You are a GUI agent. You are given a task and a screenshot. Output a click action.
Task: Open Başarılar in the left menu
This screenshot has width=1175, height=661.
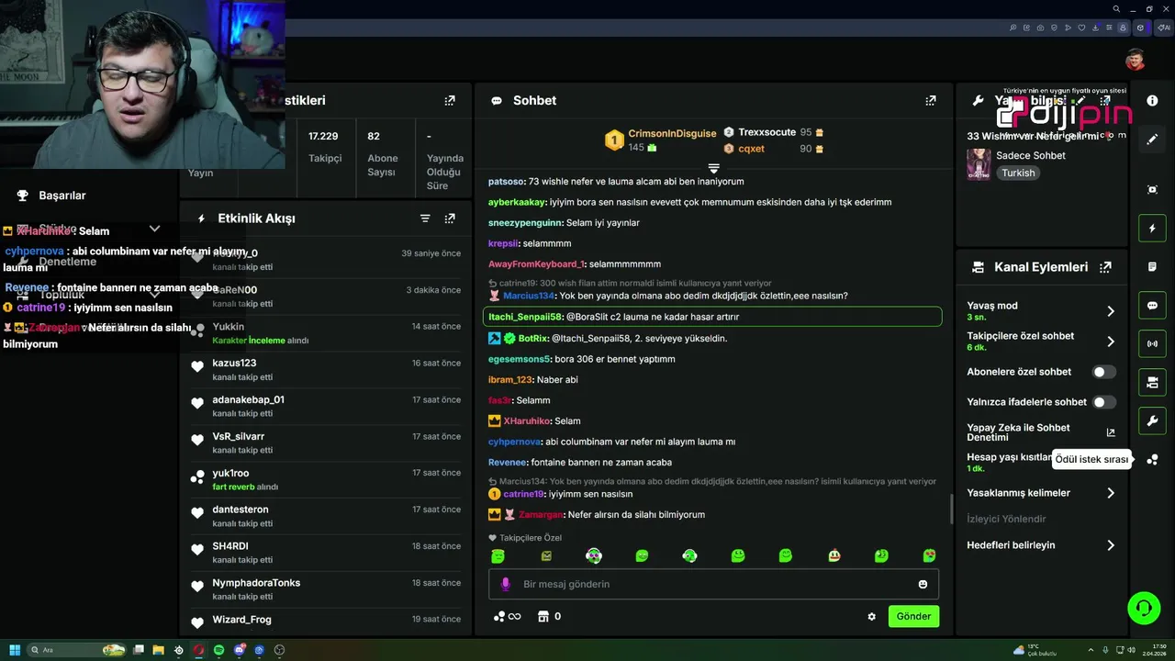pyautogui.click(x=62, y=196)
